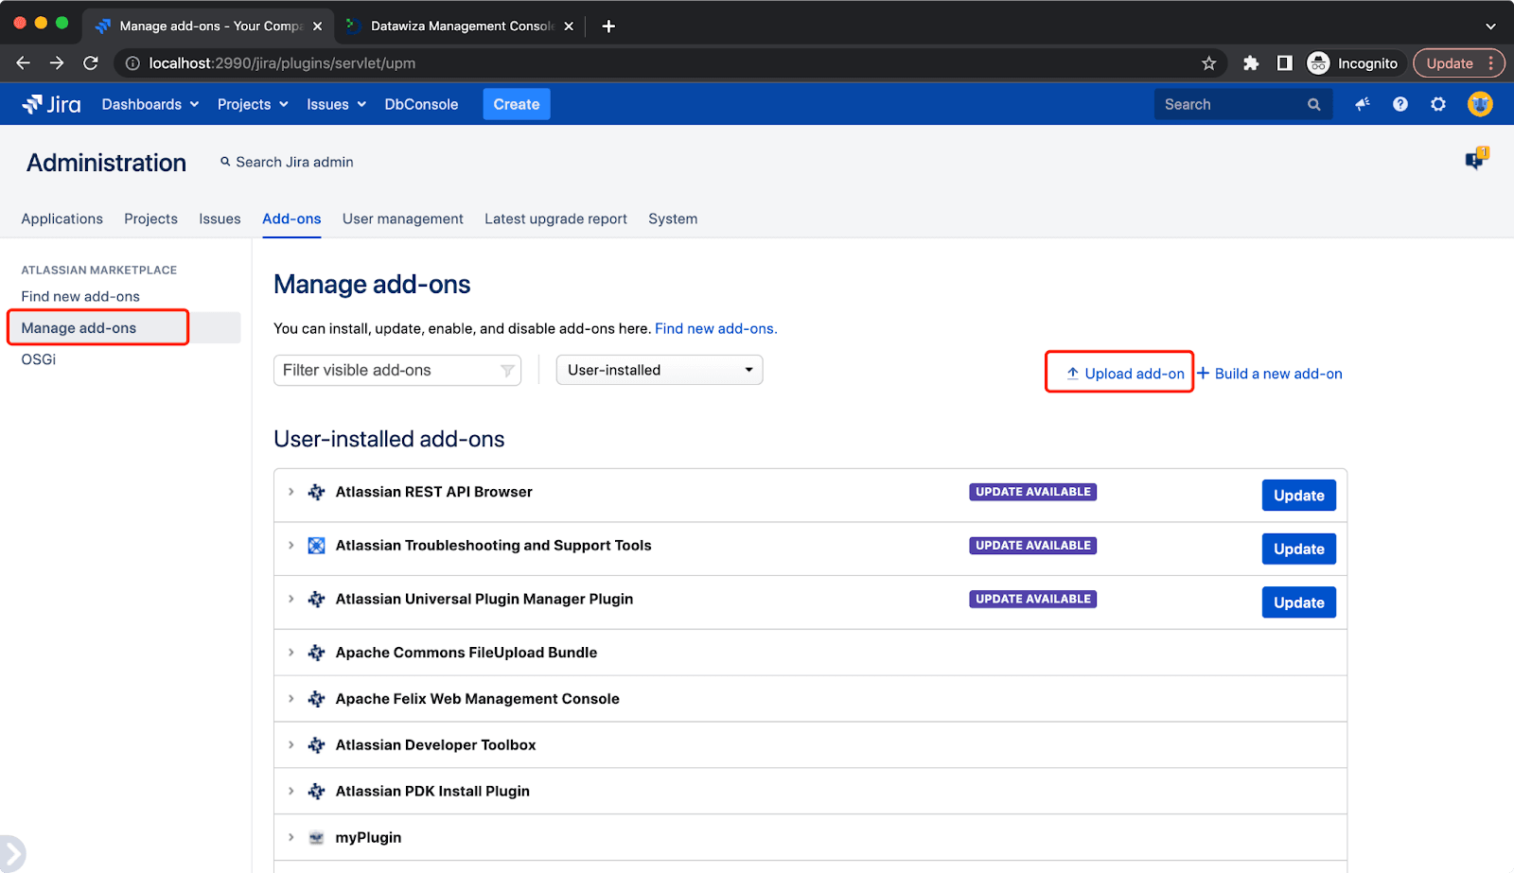Click the Troubleshooting and Support Tools plugin icon
The width and height of the screenshot is (1514, 873).
[317, 546]
